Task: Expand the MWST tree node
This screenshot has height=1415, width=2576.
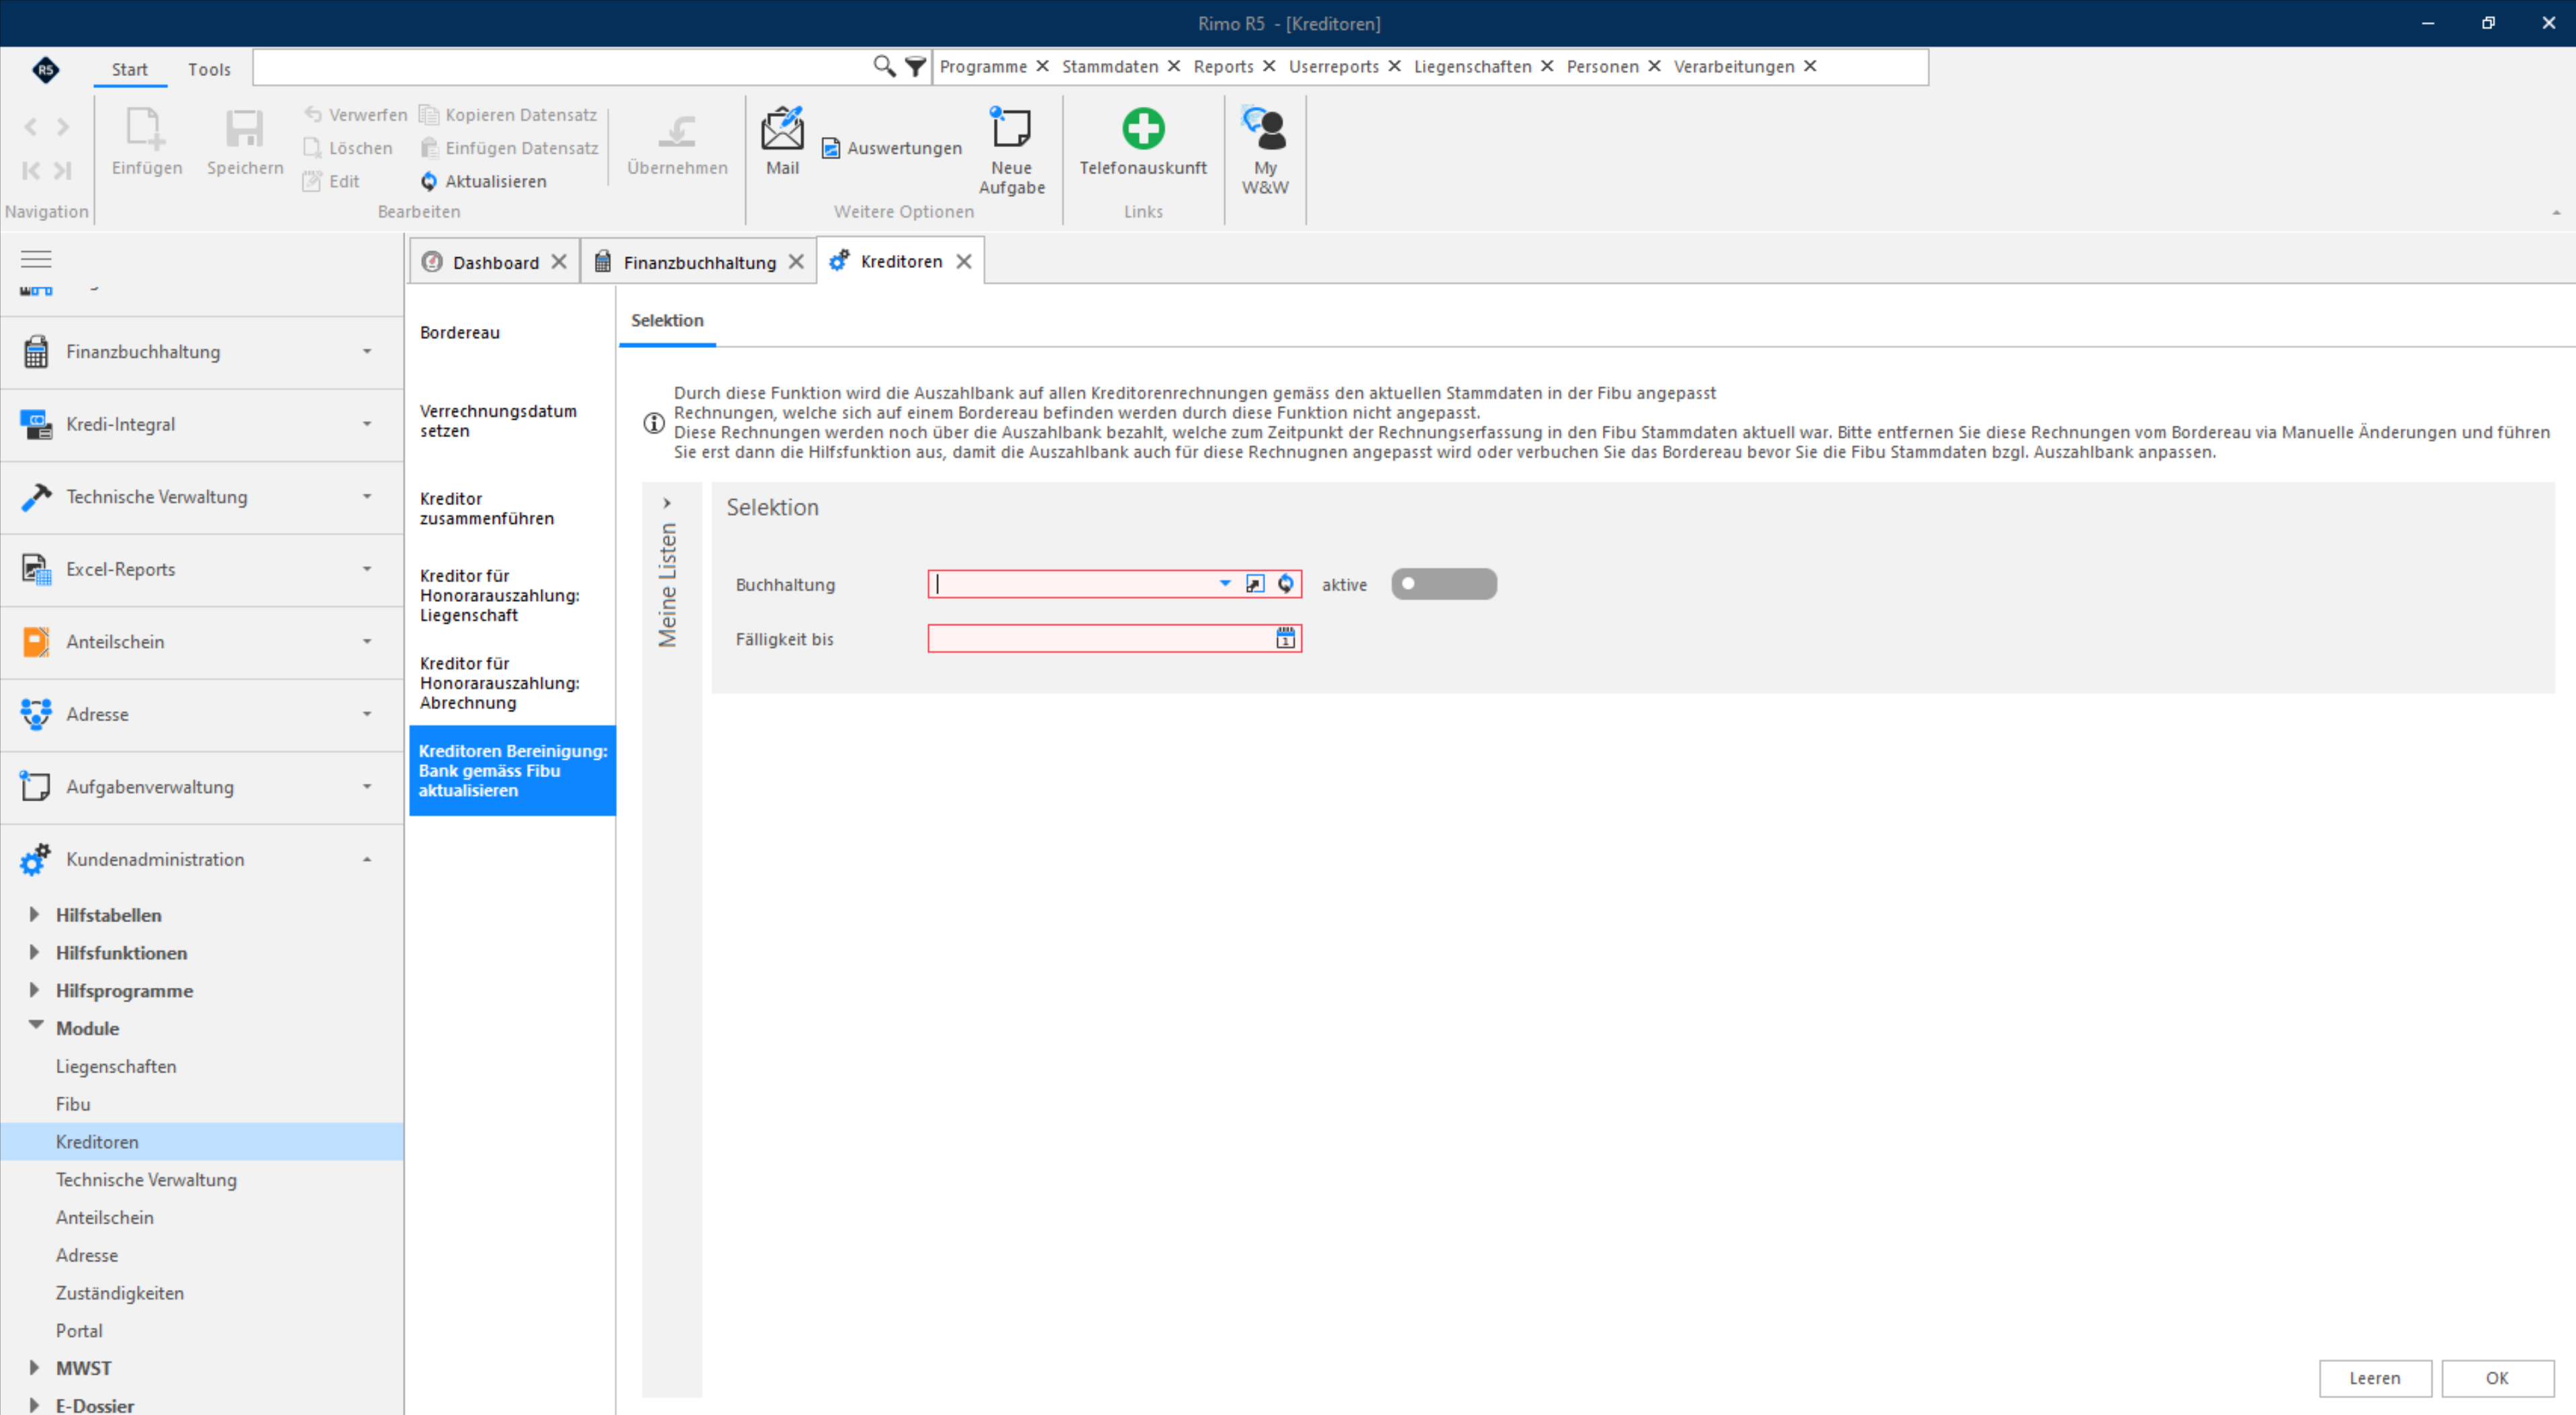Action: pos(34,1367)
